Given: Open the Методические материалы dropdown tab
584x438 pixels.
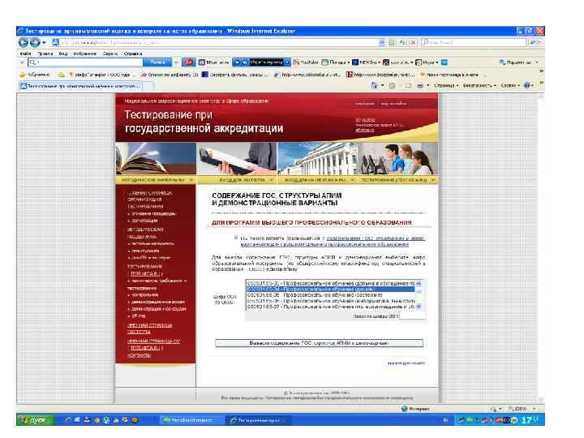Looking at the screenshot, I should pos(156,180).
